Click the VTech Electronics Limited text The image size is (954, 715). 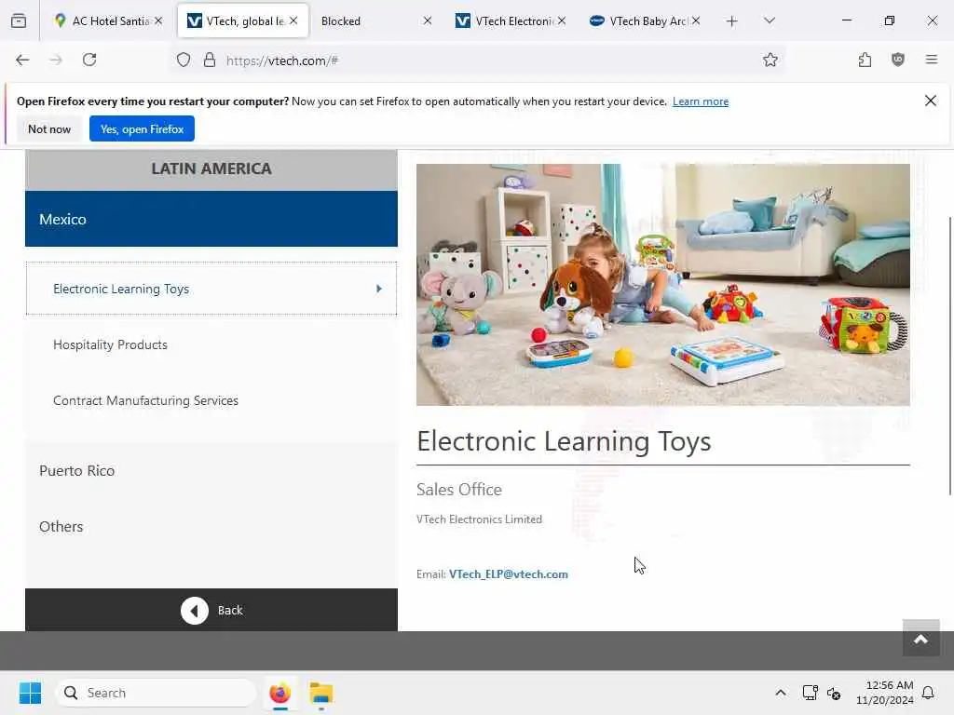tap(479, 519)
